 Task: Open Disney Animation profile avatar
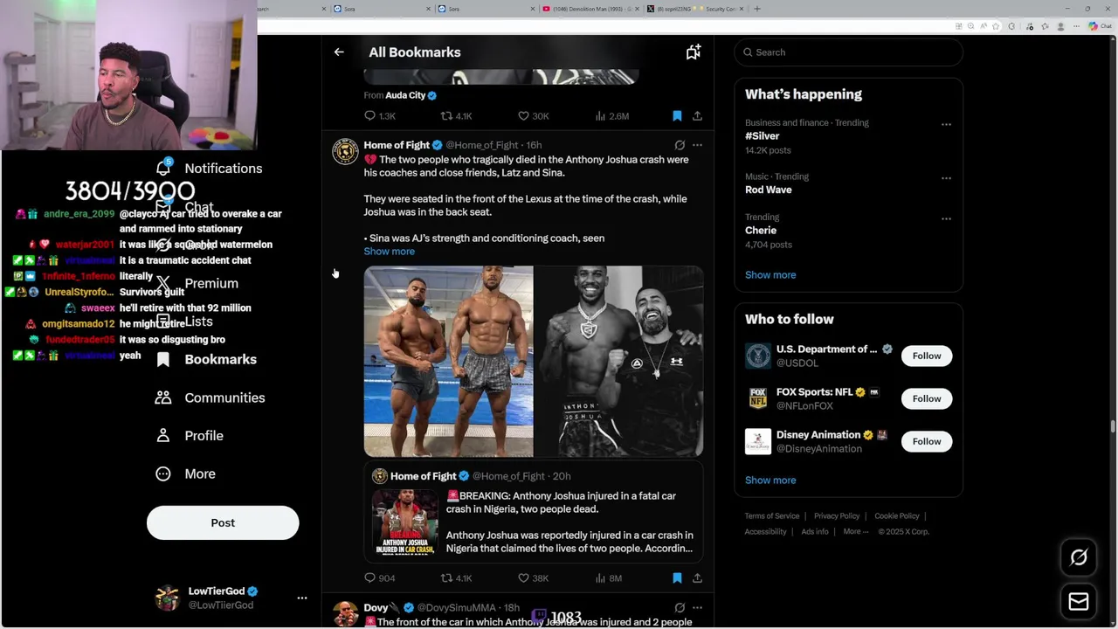(758, 441)
